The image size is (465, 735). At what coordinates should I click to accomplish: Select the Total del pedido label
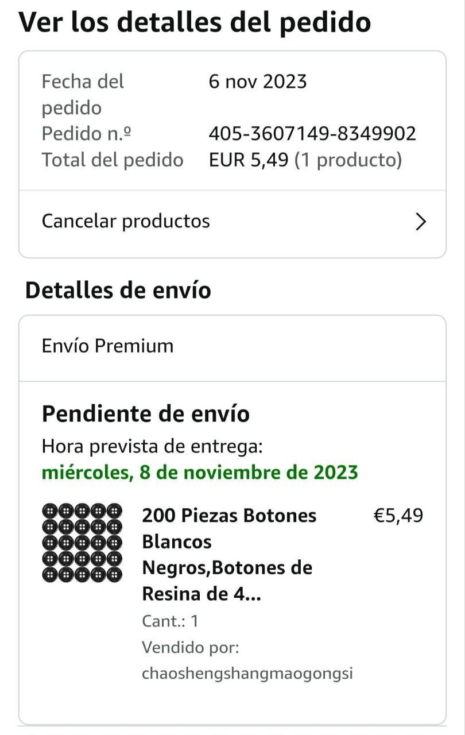click(113, 160)
